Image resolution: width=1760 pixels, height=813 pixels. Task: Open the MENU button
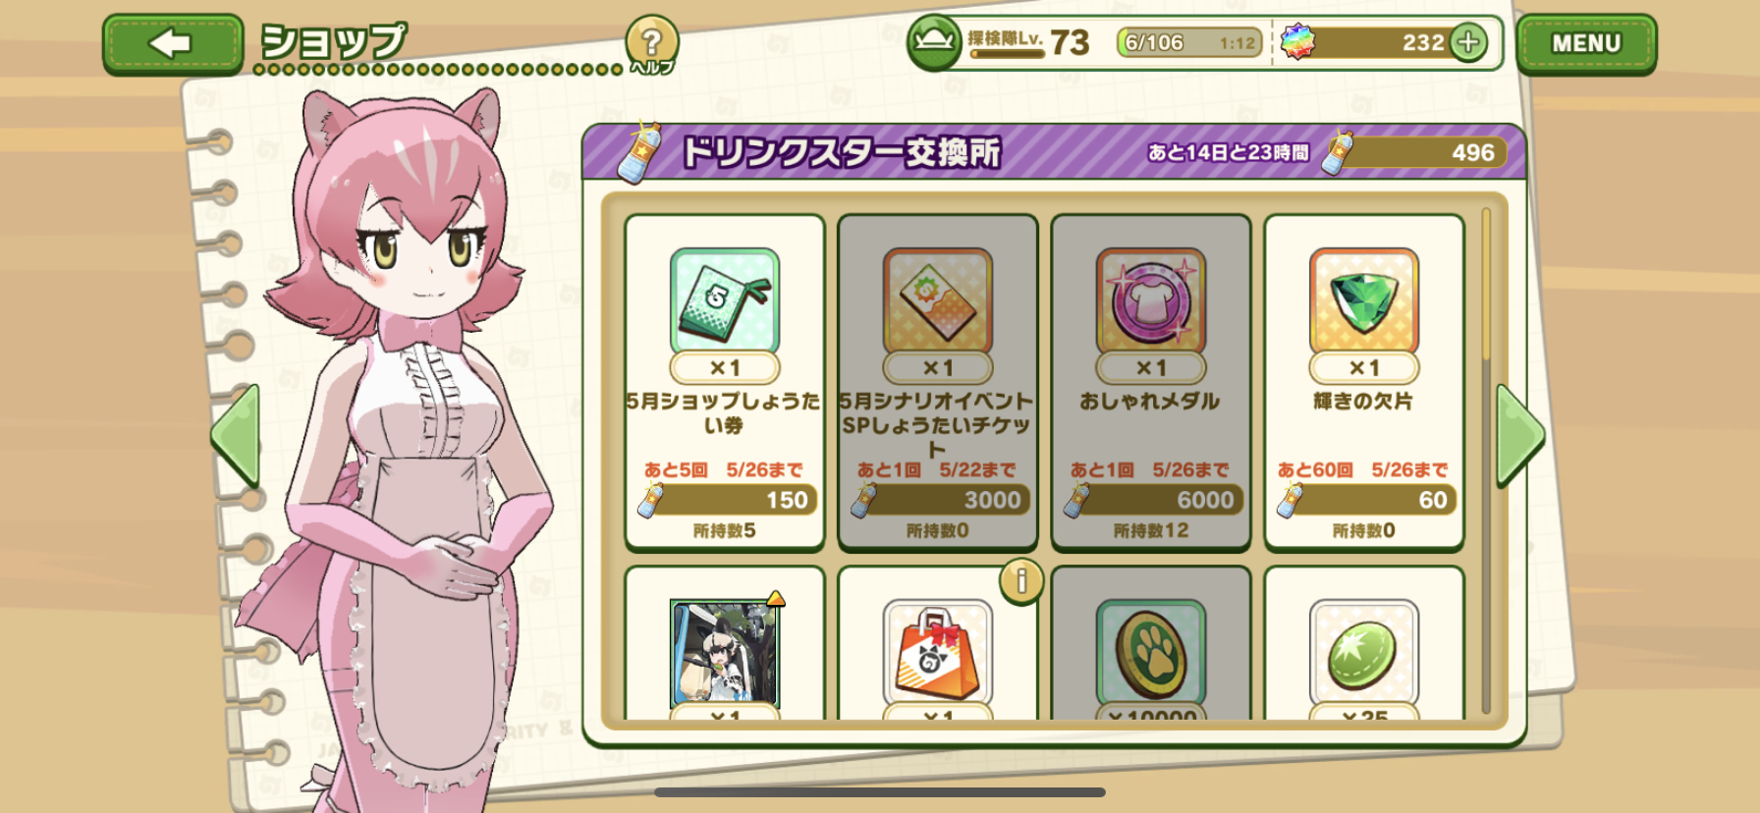[1586, 43]
